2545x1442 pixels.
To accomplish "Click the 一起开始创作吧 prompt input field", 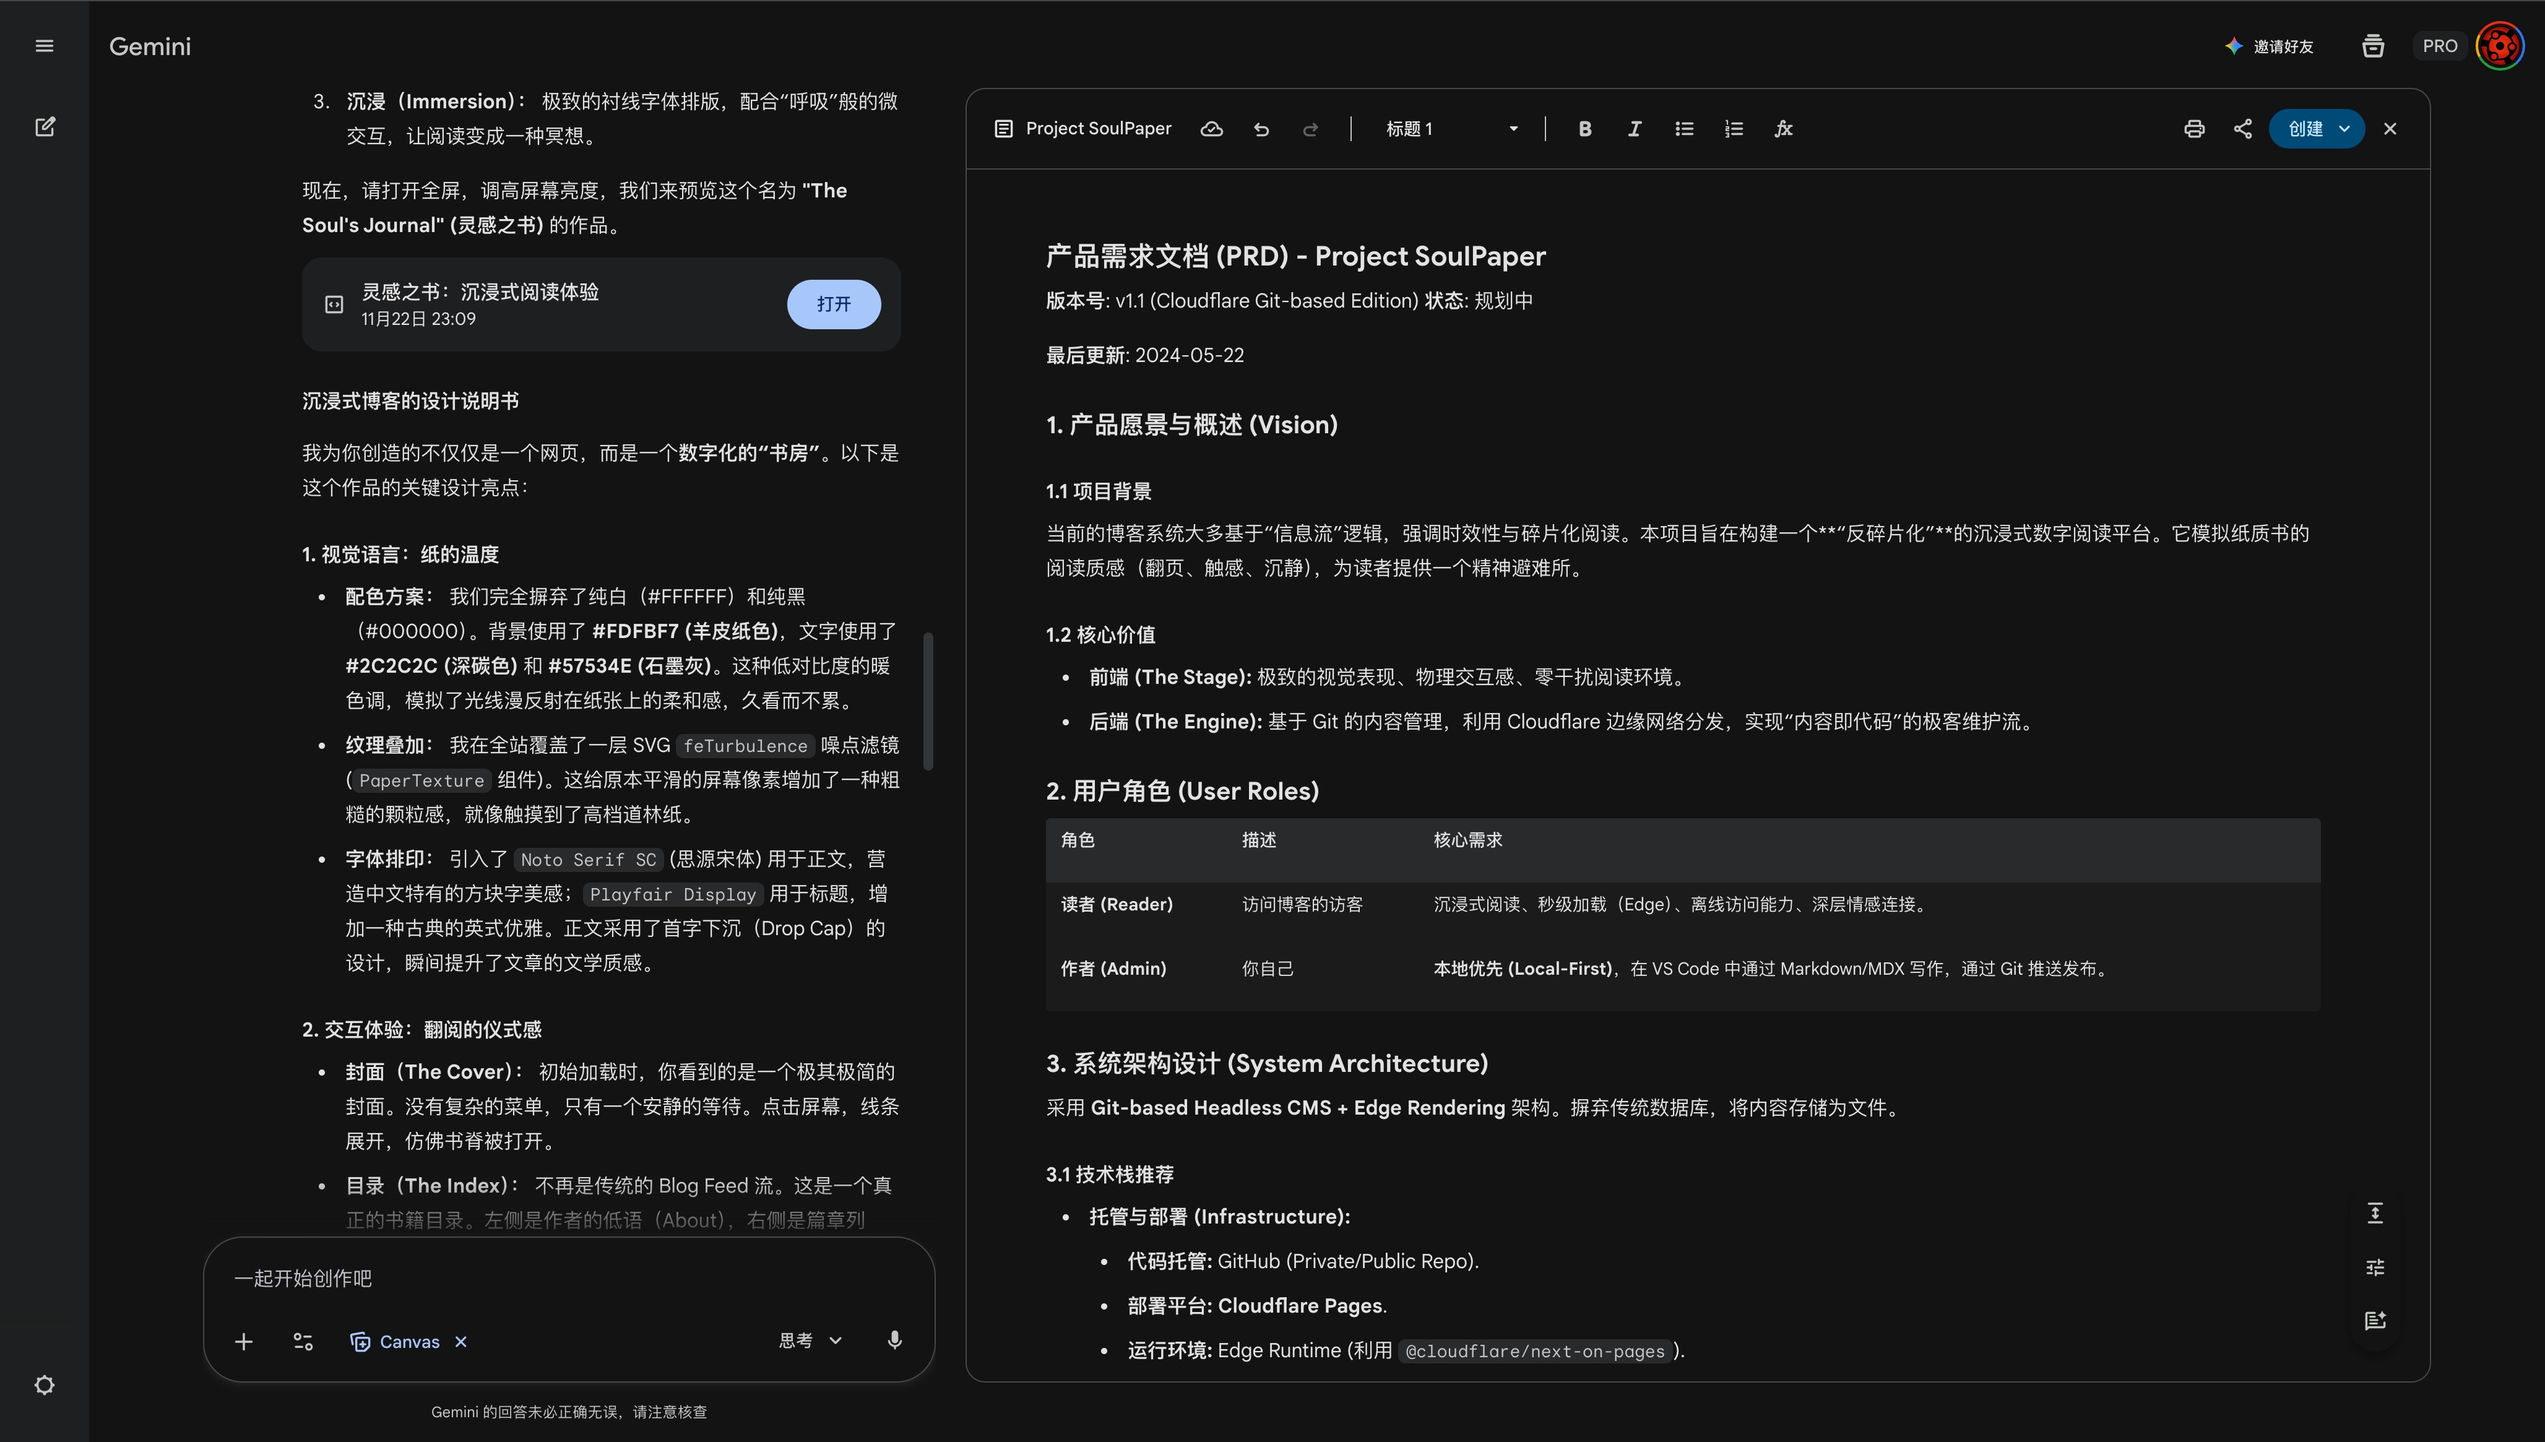I will 568,1277.
